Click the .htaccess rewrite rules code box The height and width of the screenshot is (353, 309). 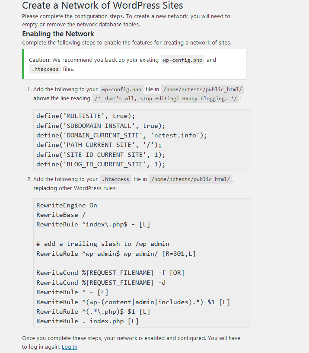[142, 263]
